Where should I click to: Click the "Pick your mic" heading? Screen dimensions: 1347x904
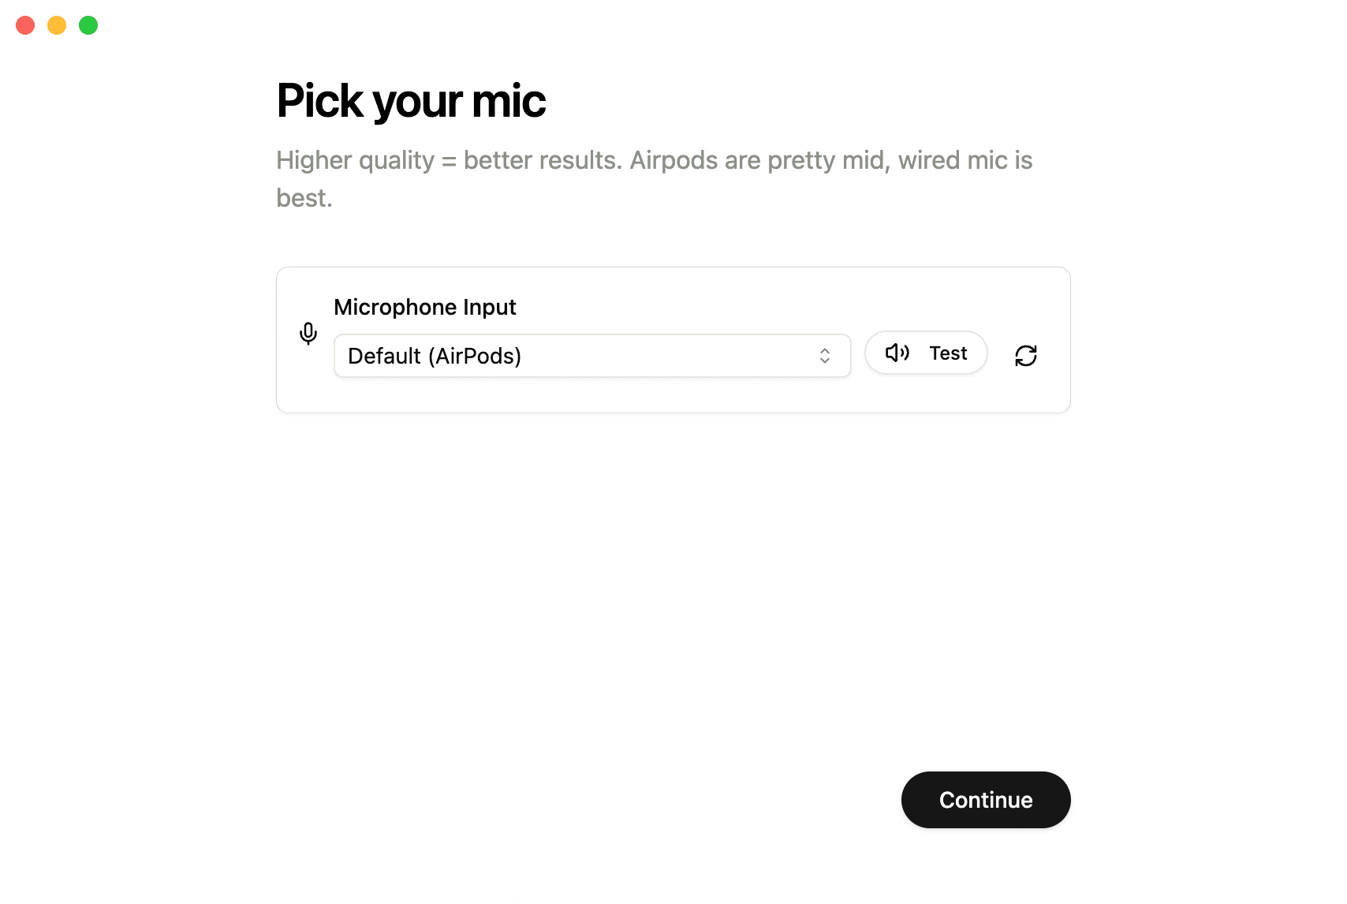[411, 101]
